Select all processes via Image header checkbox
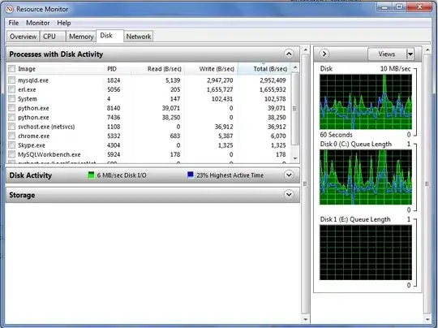Viewport: 438px width, 328px height. click(x=11, y=68)
